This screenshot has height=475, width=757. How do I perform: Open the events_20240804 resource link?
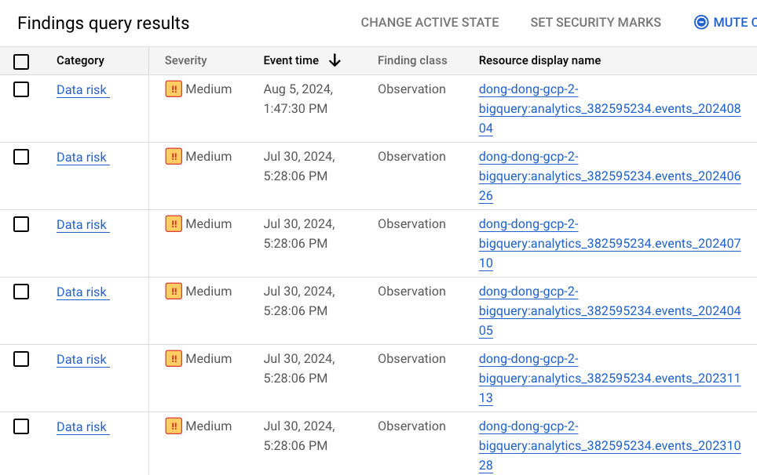click(x=609, y=109)
